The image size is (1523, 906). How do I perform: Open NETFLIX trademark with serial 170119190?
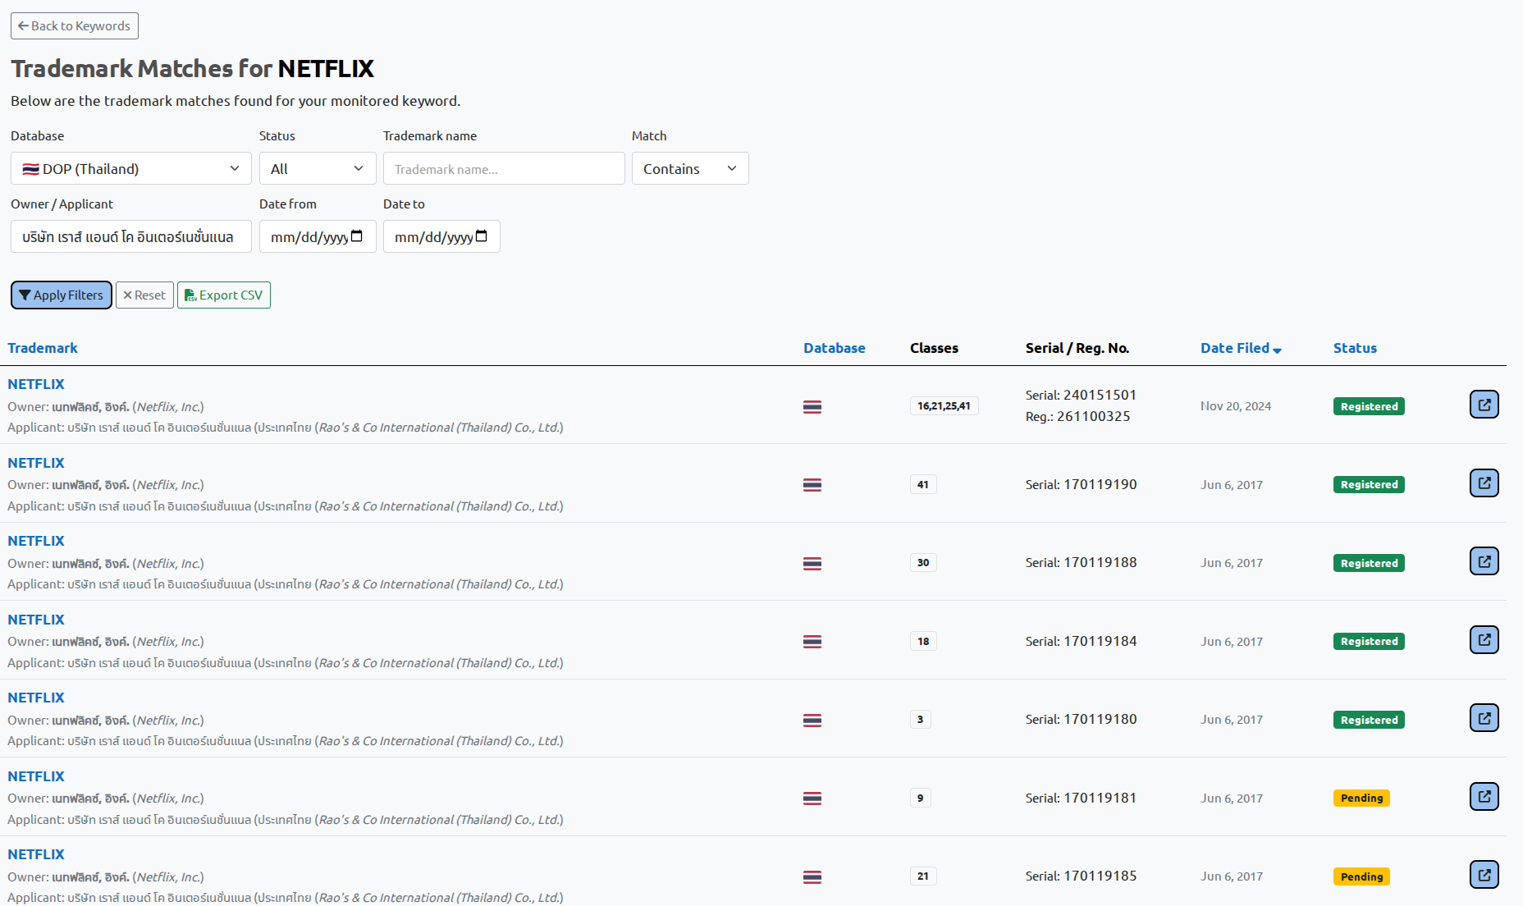pyautogui.click(x=36, y=463)
